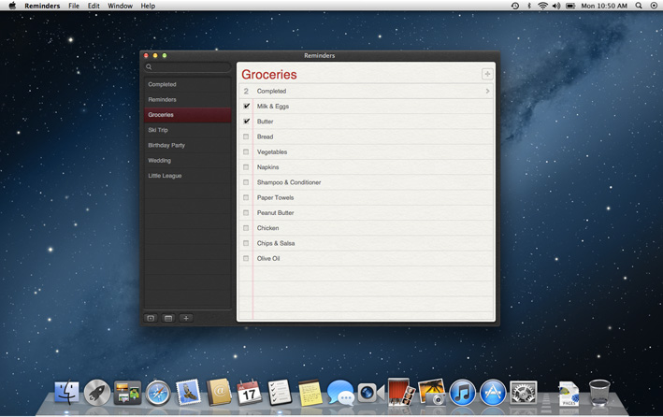
Task: Mark Olive Oil as completed
Action: pyautogui.click(x=247, y=258)
